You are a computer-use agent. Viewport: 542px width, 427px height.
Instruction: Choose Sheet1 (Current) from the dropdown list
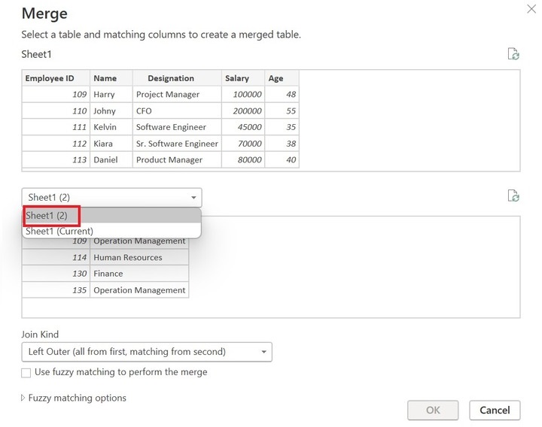[x=59, y=231]
